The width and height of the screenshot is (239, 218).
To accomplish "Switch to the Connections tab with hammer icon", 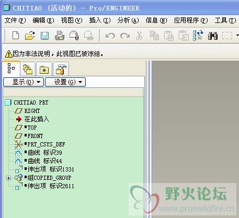I will 61,69.
